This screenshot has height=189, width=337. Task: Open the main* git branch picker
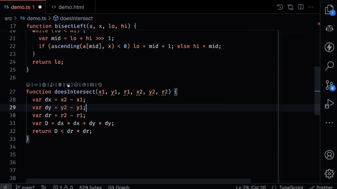click(x=25, y=187)
